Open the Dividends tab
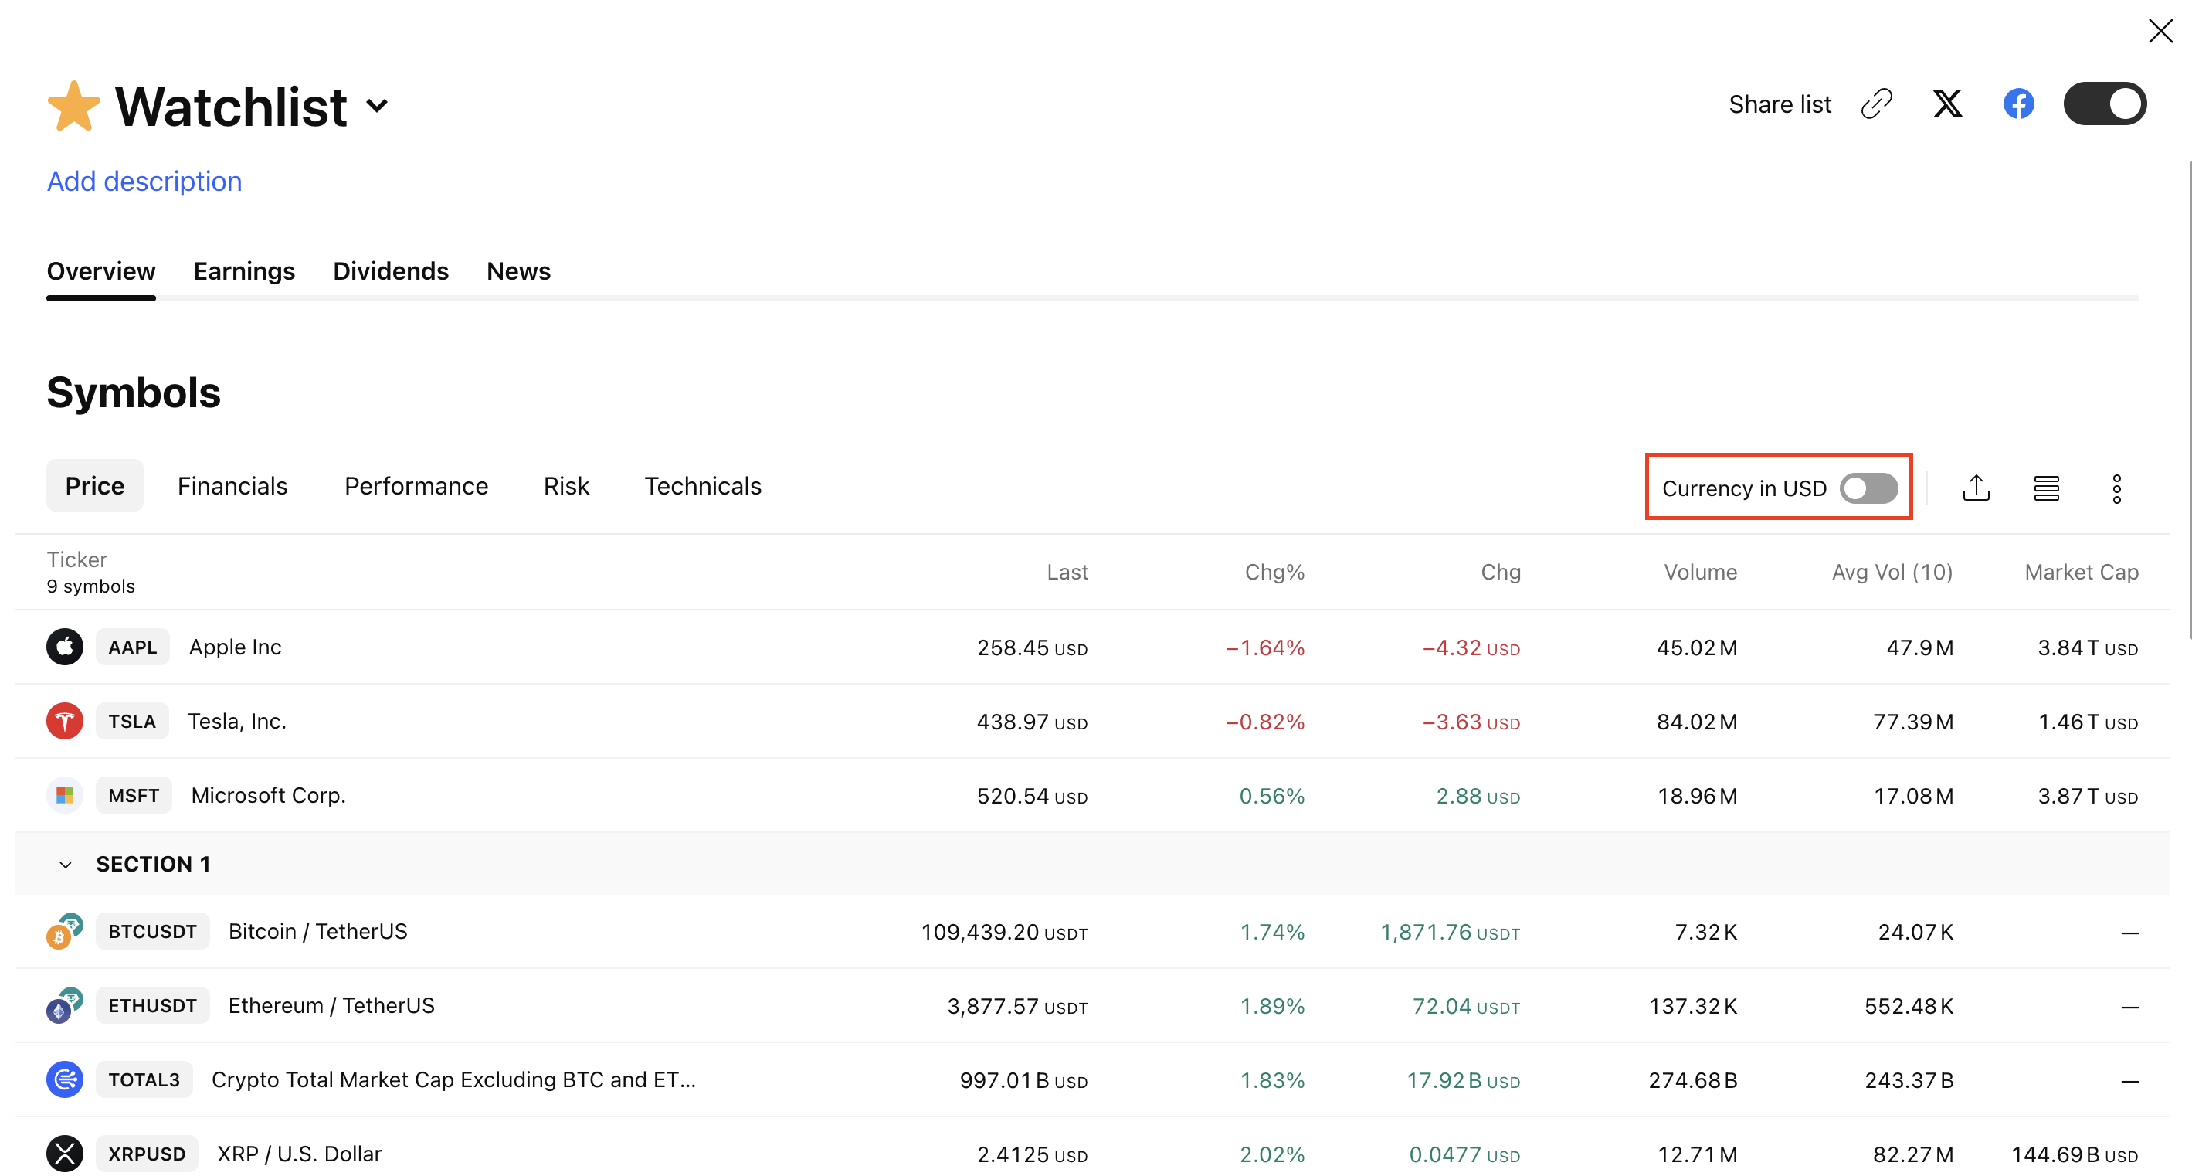Viewport: 2192px width, 1176px height. (x=390, y=270)
